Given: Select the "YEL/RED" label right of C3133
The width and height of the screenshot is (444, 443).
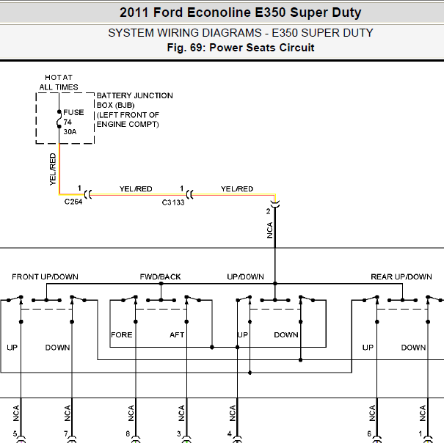Looking at the screenshot, I should (237, 188).
